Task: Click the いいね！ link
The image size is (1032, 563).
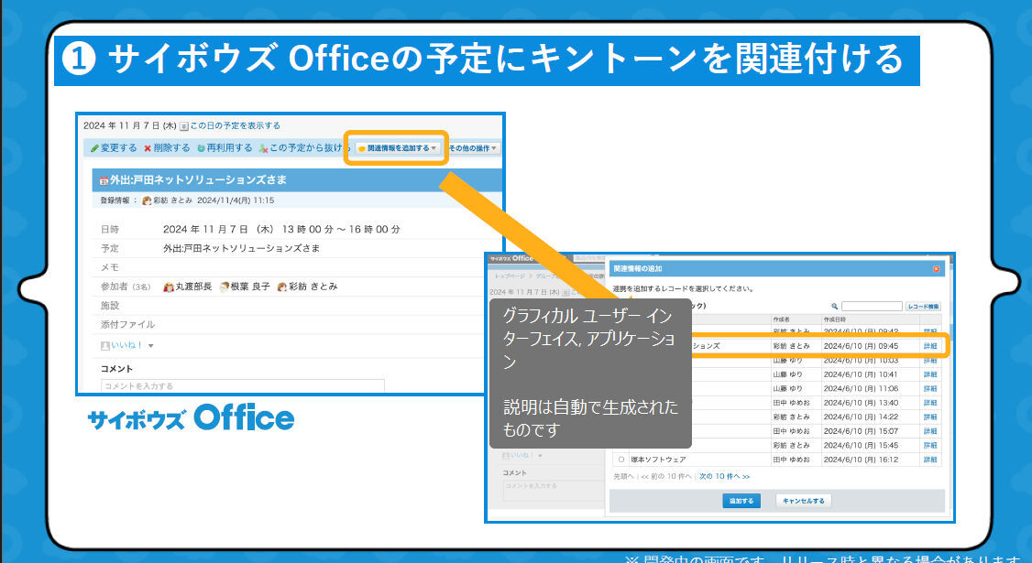Action: [x=126, y=345]
